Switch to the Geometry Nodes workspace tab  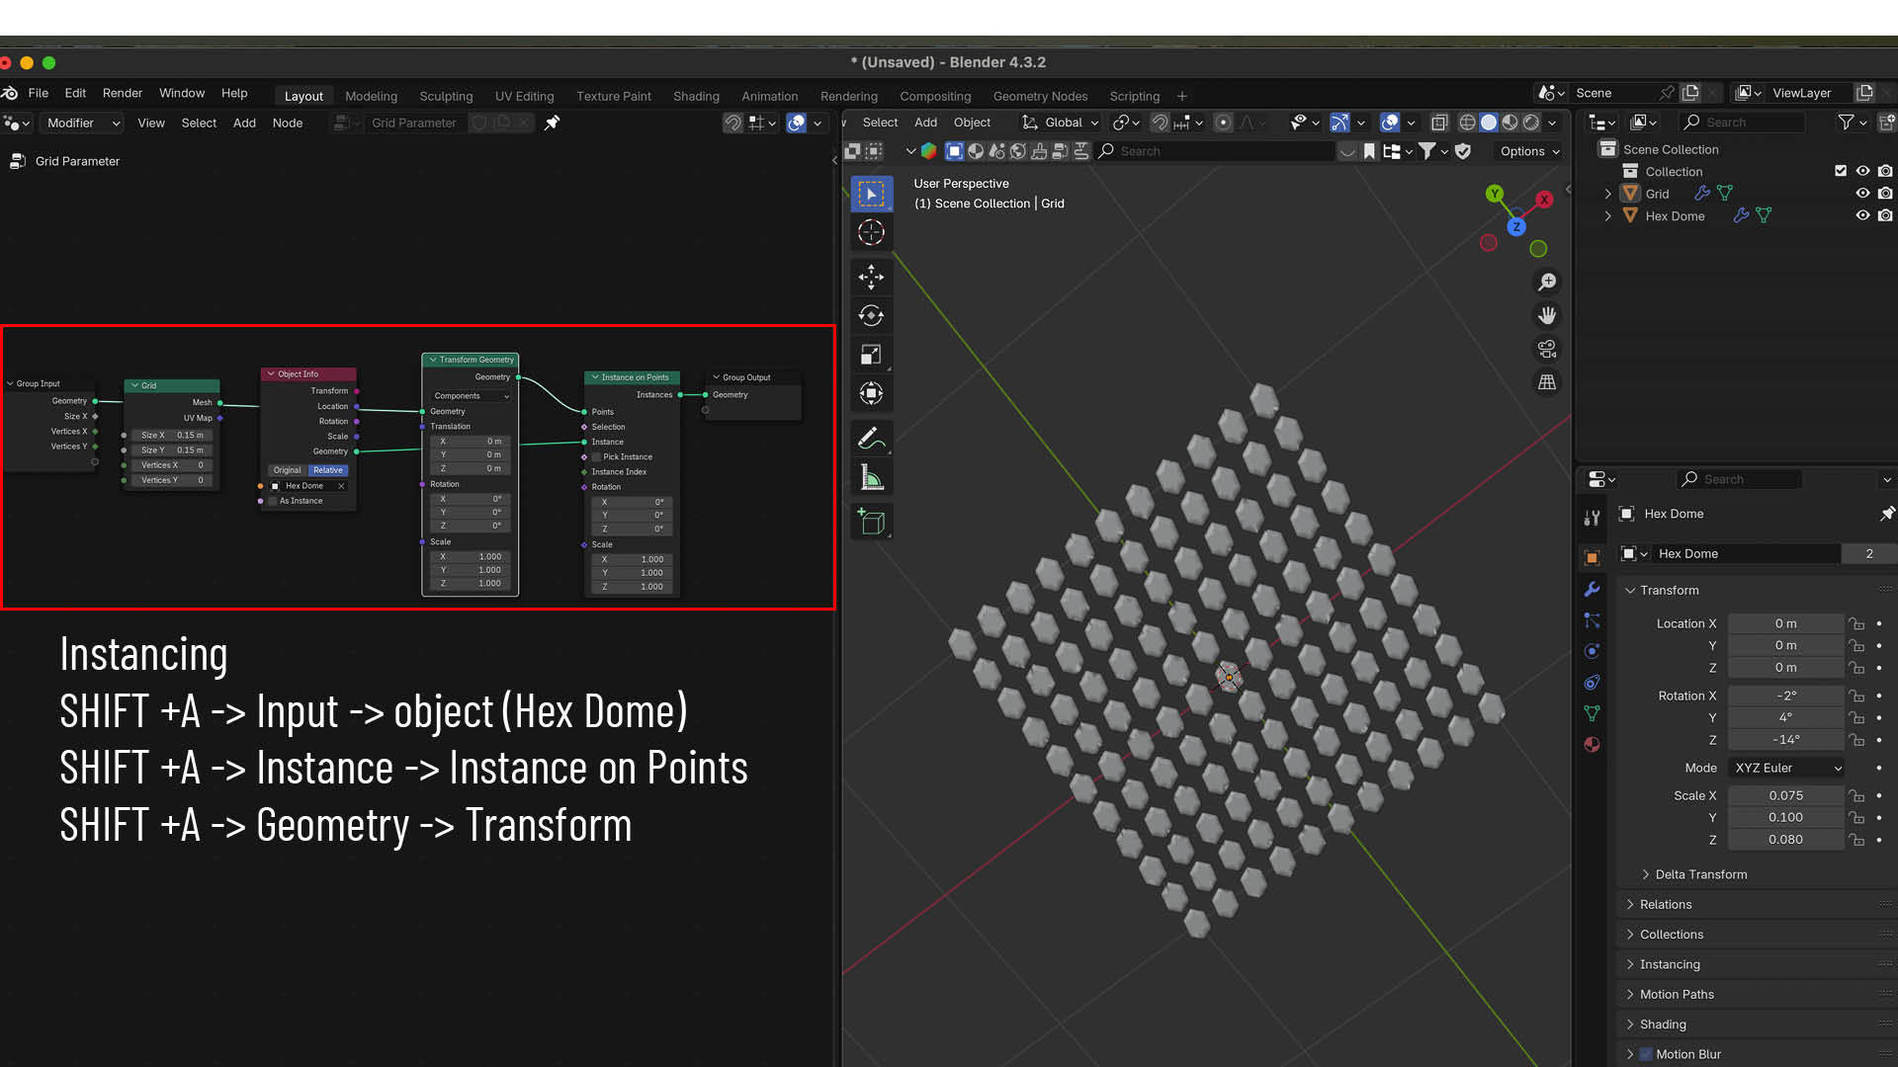[1040, 96]
